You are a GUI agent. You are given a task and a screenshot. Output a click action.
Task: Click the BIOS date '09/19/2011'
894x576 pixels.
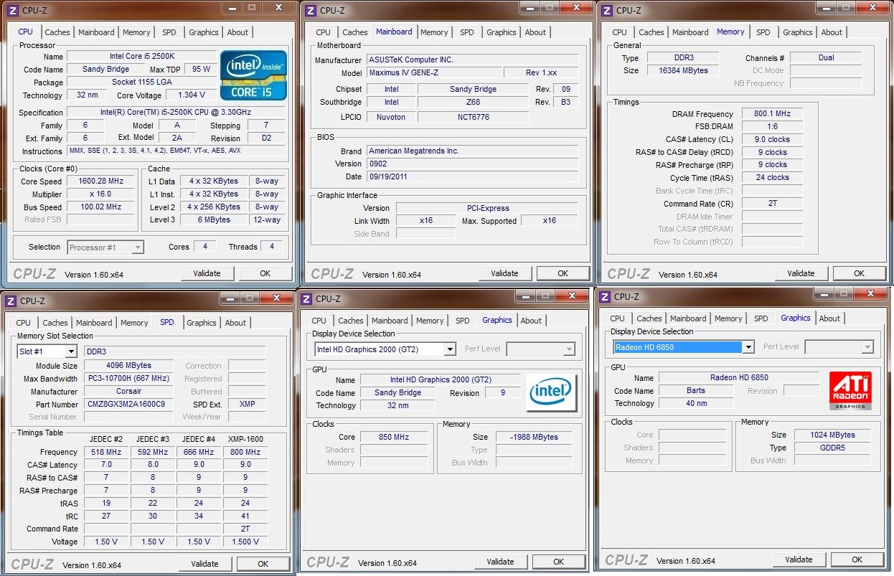[x=472, y=177]
